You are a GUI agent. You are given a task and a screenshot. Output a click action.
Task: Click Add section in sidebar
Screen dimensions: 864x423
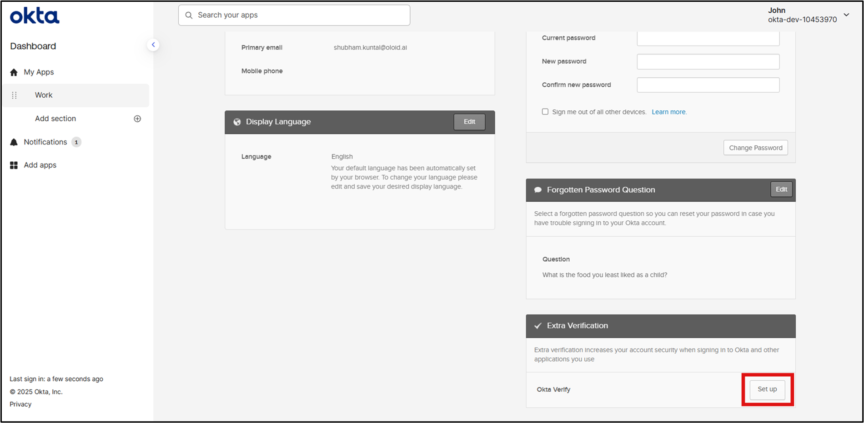(55, 119)
